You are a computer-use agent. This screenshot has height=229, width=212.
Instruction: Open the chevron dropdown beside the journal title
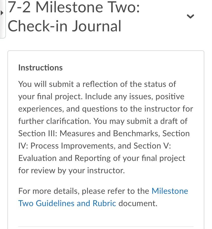pos(190,16)
